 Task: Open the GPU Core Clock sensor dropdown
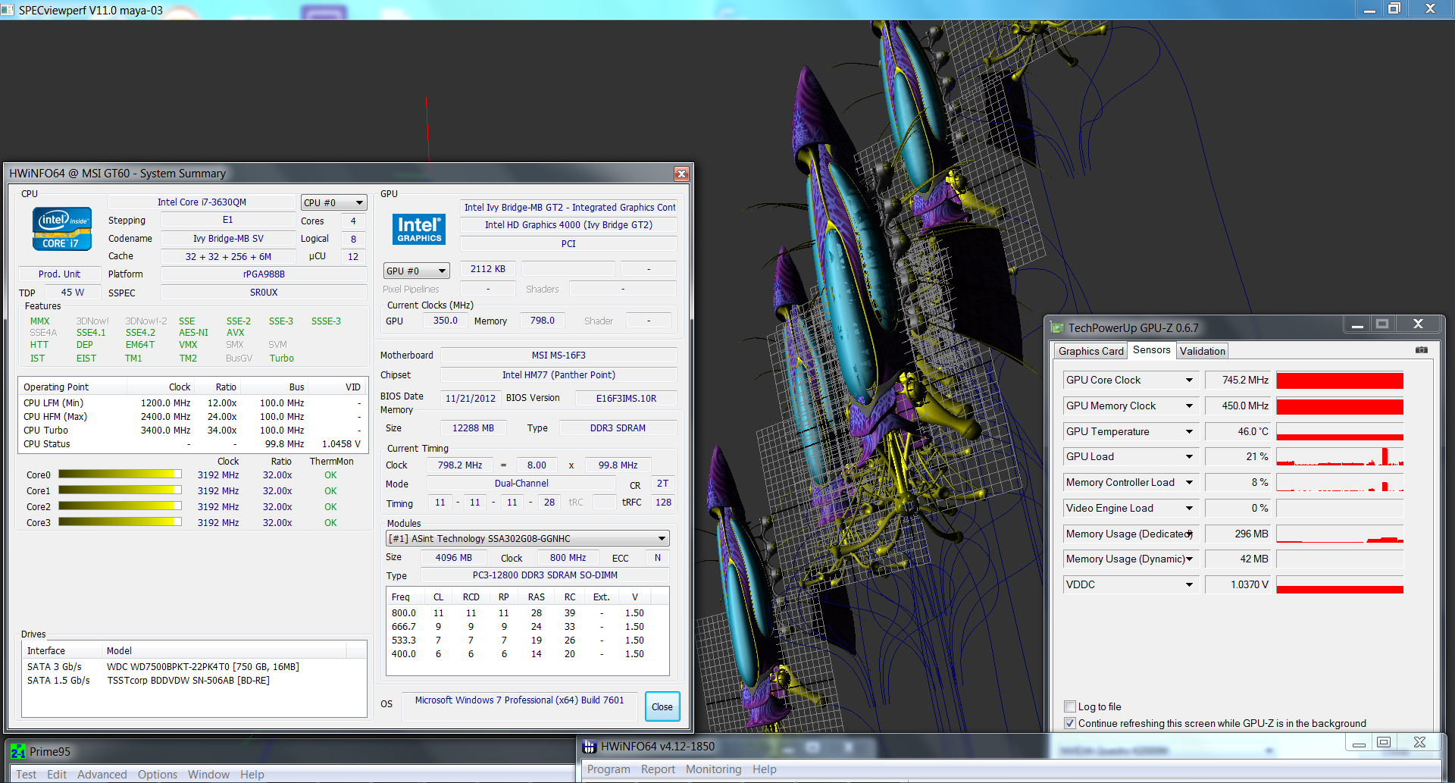click(1189, 381)
